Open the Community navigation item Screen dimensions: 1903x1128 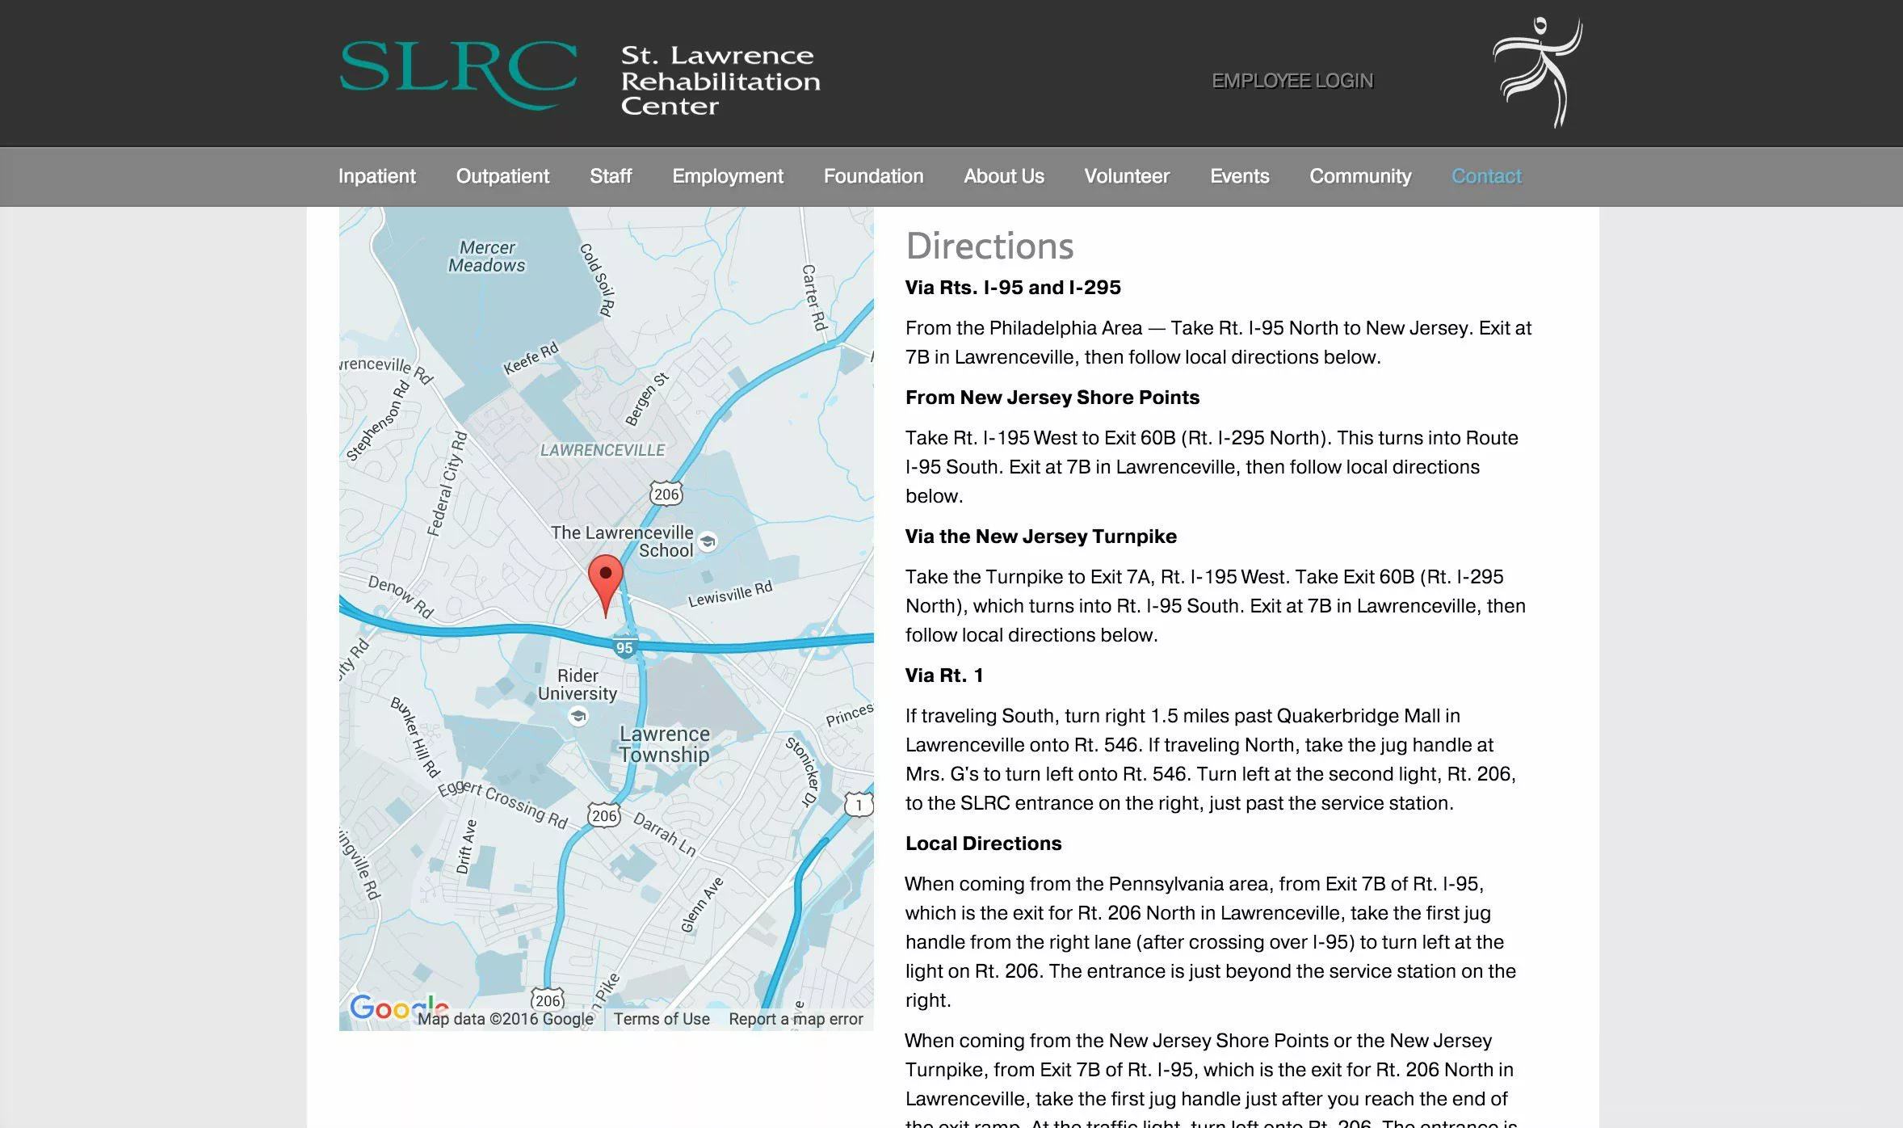[x=1360, y=176]
